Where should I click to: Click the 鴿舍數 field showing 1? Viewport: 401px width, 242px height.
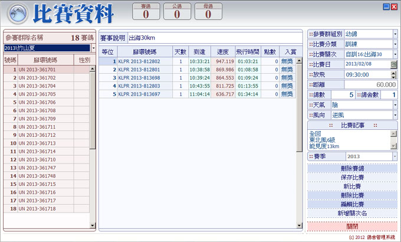pyautogui.click(x=389, y=95)
